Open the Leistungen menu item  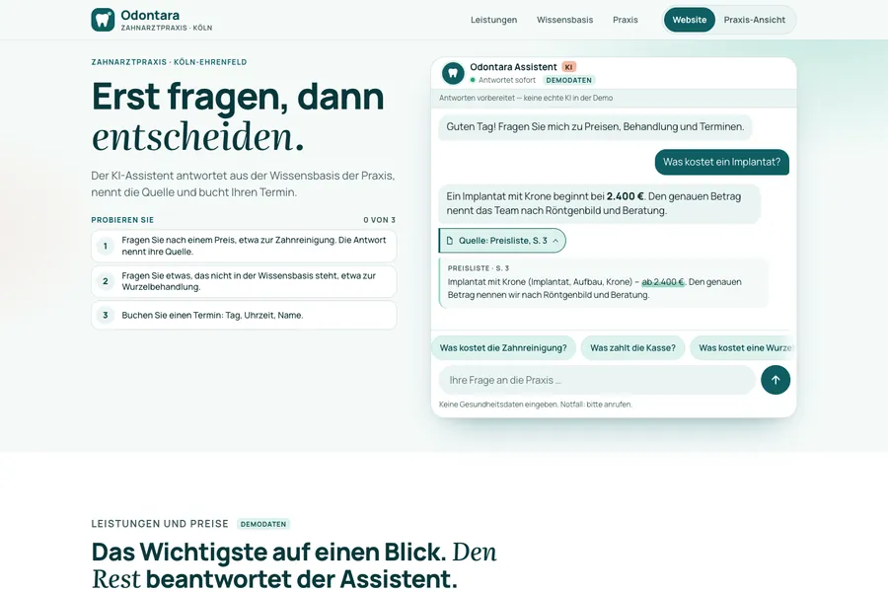click(x=494, y=20)
